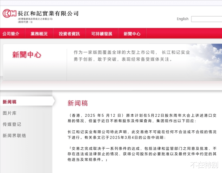The height and width of the screenshot is (173, 222).
Task: Select 新闻稿 in sidebar
Action: click(x=10, y=102)
